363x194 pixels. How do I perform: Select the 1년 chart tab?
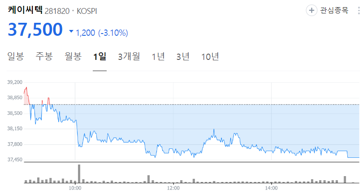158,56
